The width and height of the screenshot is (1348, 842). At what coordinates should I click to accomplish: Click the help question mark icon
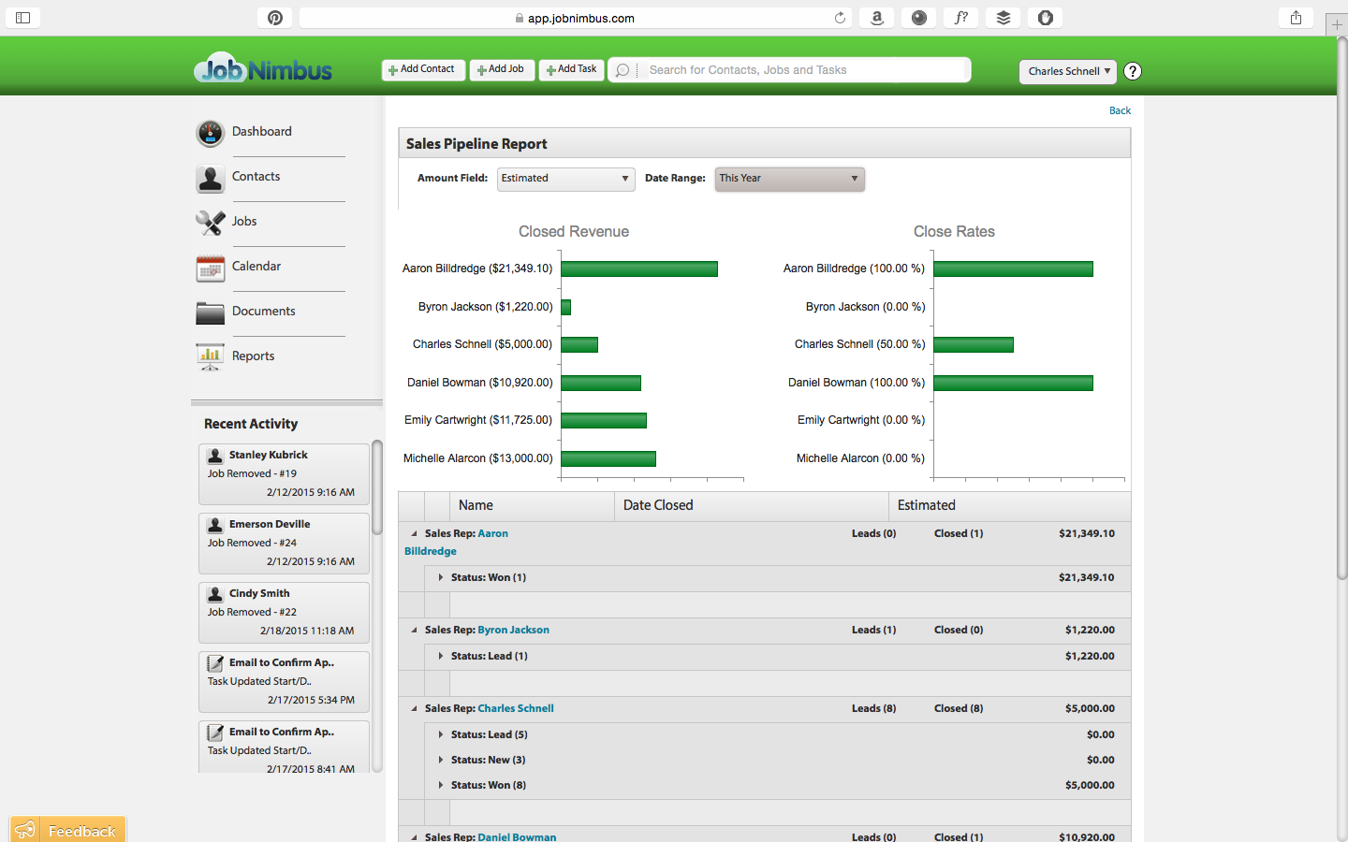point(1132,71)
